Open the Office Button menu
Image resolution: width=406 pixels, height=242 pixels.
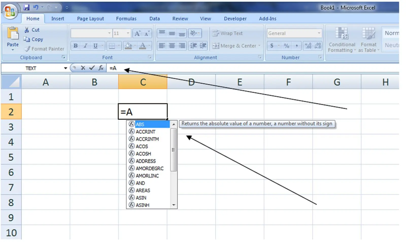[10, 11]
